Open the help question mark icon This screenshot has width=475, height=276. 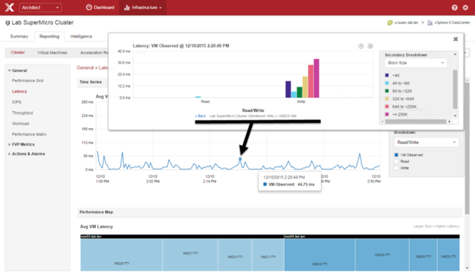454,8
